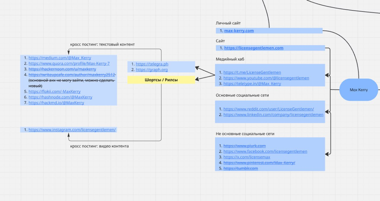The height and width of the screenshot is (201, 380).
Task: Select the yellow Шортсы / Рилсы block
Action: click(161, 80)
